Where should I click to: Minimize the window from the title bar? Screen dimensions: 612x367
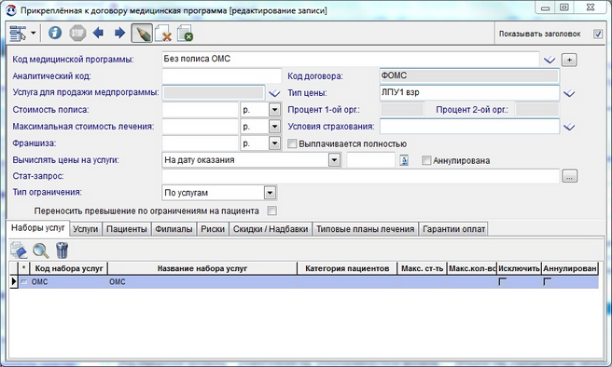pos(545,7)
